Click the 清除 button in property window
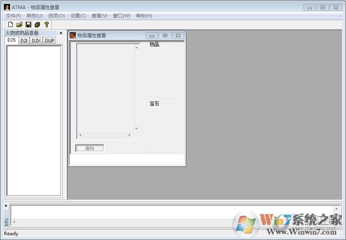Image resolution: width=346 pixels, height=240 pixels. 89,148
